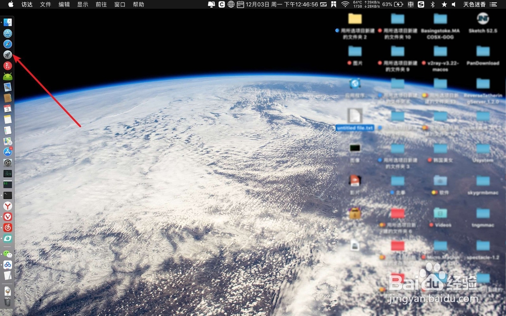
Task: Open Reminders list icon in Dock
Action: point(8,130)
